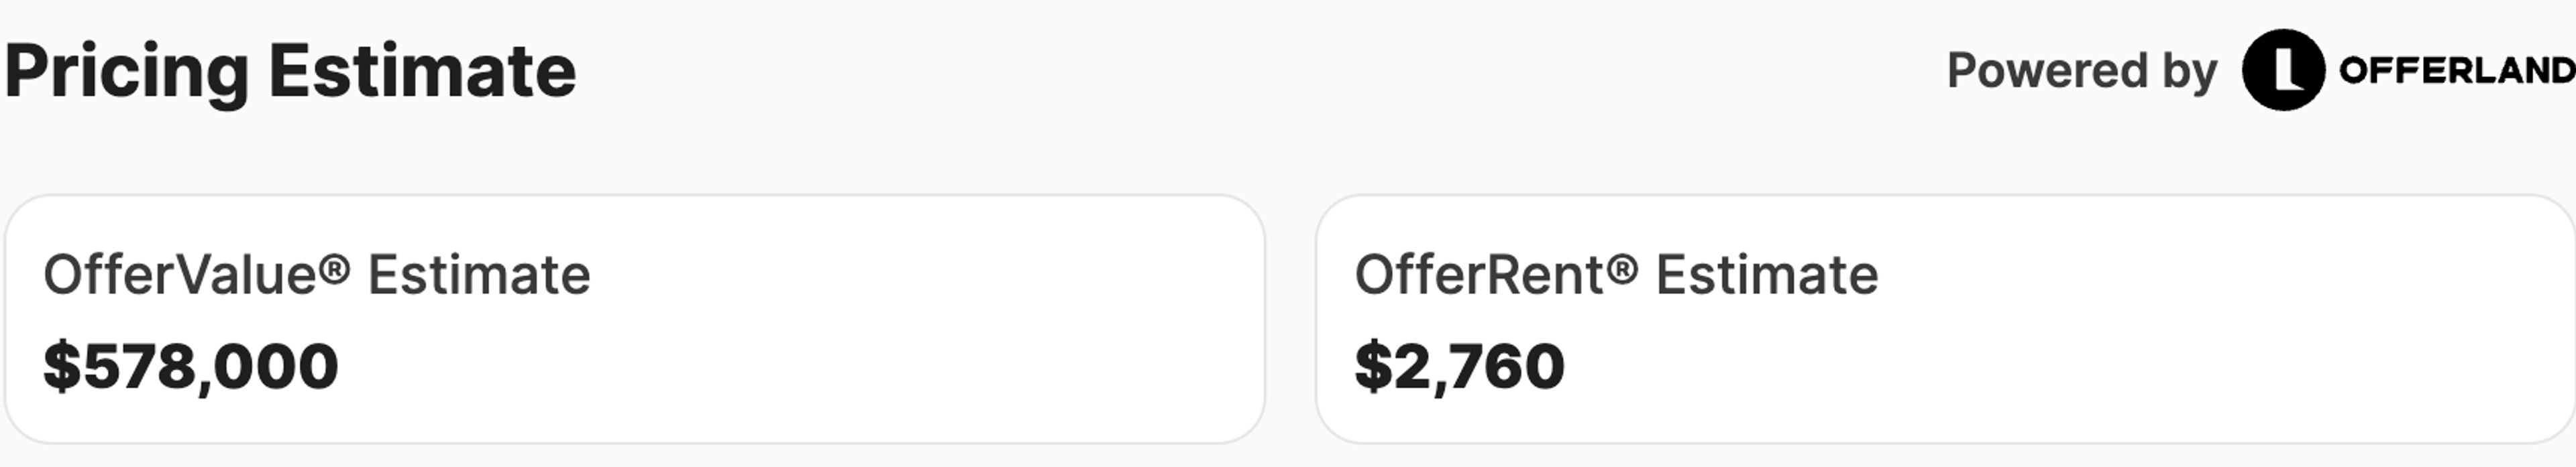
Task: Click the word 'Pricing' in the heading
Action: point(126,72)
